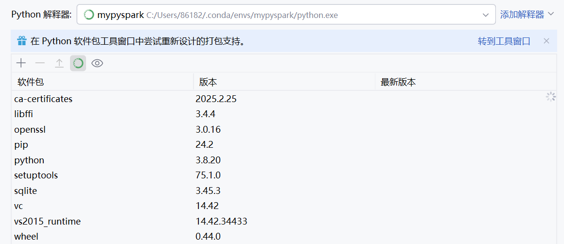564x244 pixels.
Task: Click version 0.44.0 cell
Action: [208, 236]
